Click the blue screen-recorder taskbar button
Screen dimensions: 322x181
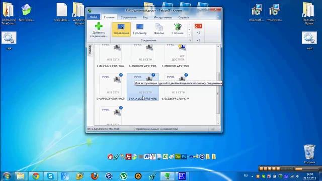[x=182, y=176]
